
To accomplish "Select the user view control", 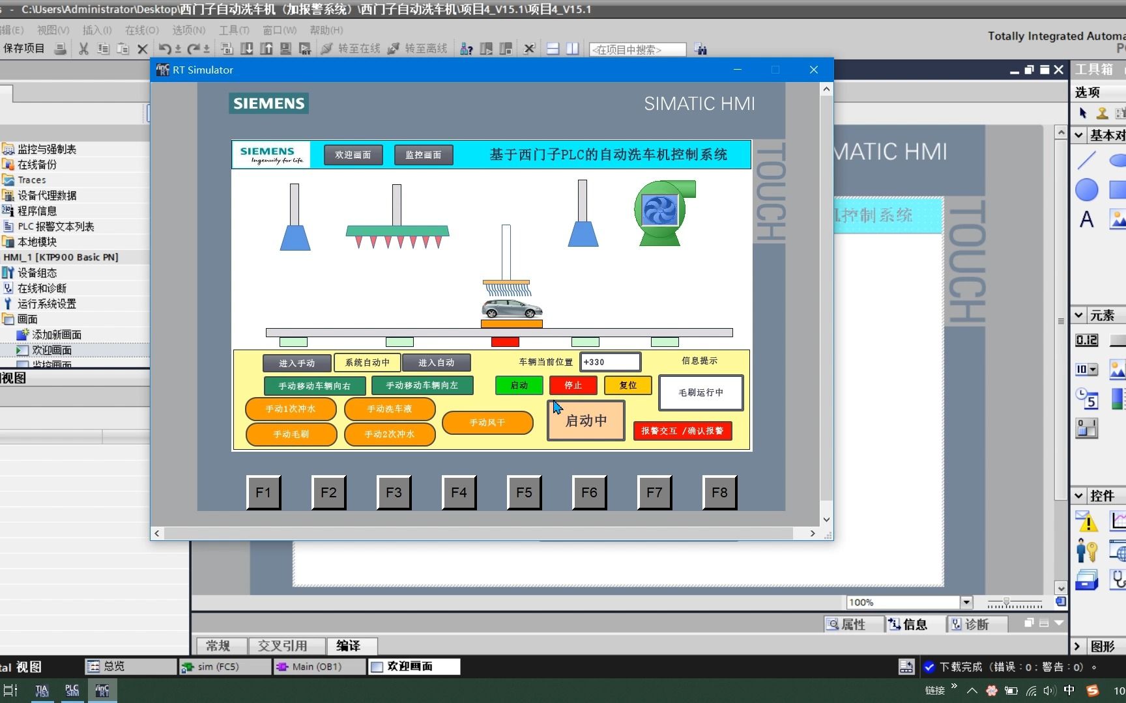I will point(1086,551).
